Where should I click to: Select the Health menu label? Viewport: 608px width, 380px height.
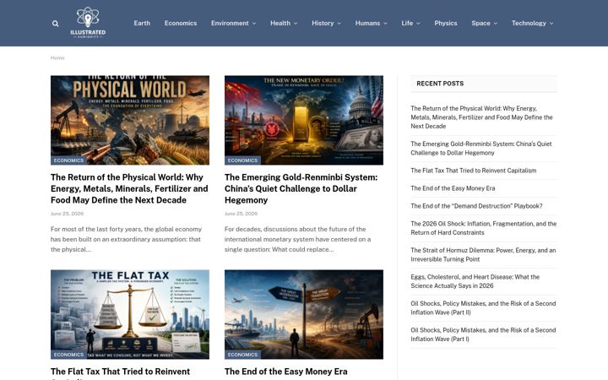(280, 24)
